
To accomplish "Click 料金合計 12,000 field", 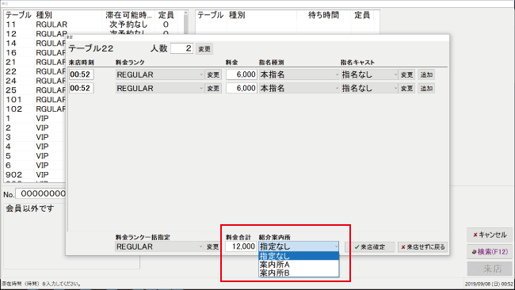I will click(x=241, y=246).
